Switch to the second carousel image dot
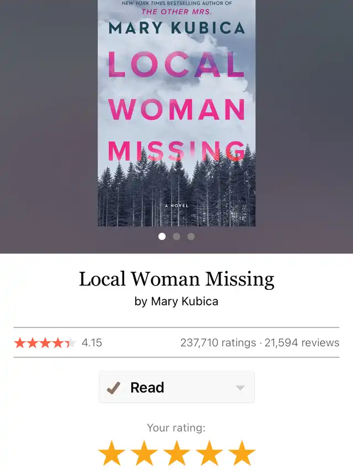 [x=176, y=236]
